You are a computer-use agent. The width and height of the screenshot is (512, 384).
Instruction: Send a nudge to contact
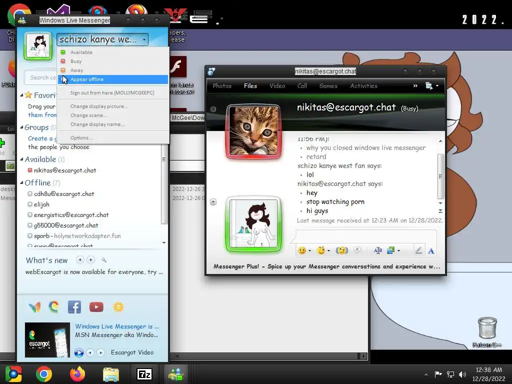point(342,250)
